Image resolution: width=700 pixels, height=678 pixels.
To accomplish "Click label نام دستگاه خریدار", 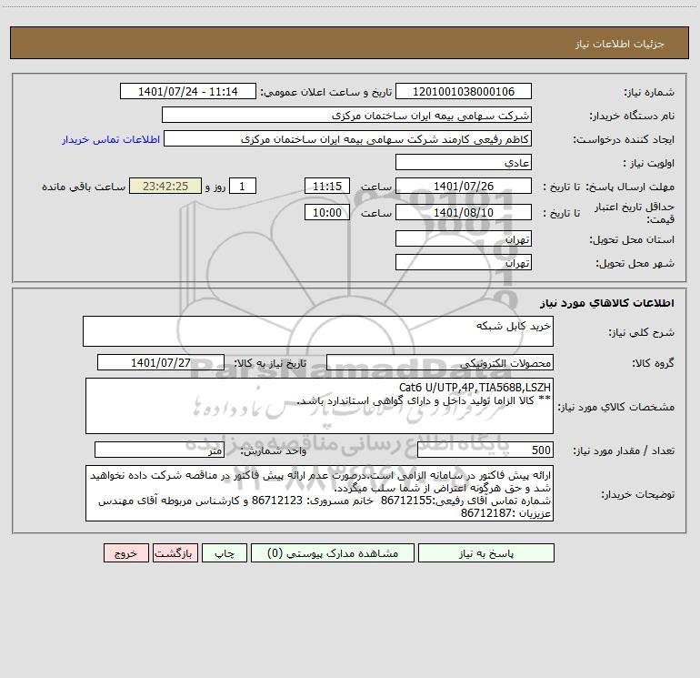I will pyautogui.click(x=632, y=116).
